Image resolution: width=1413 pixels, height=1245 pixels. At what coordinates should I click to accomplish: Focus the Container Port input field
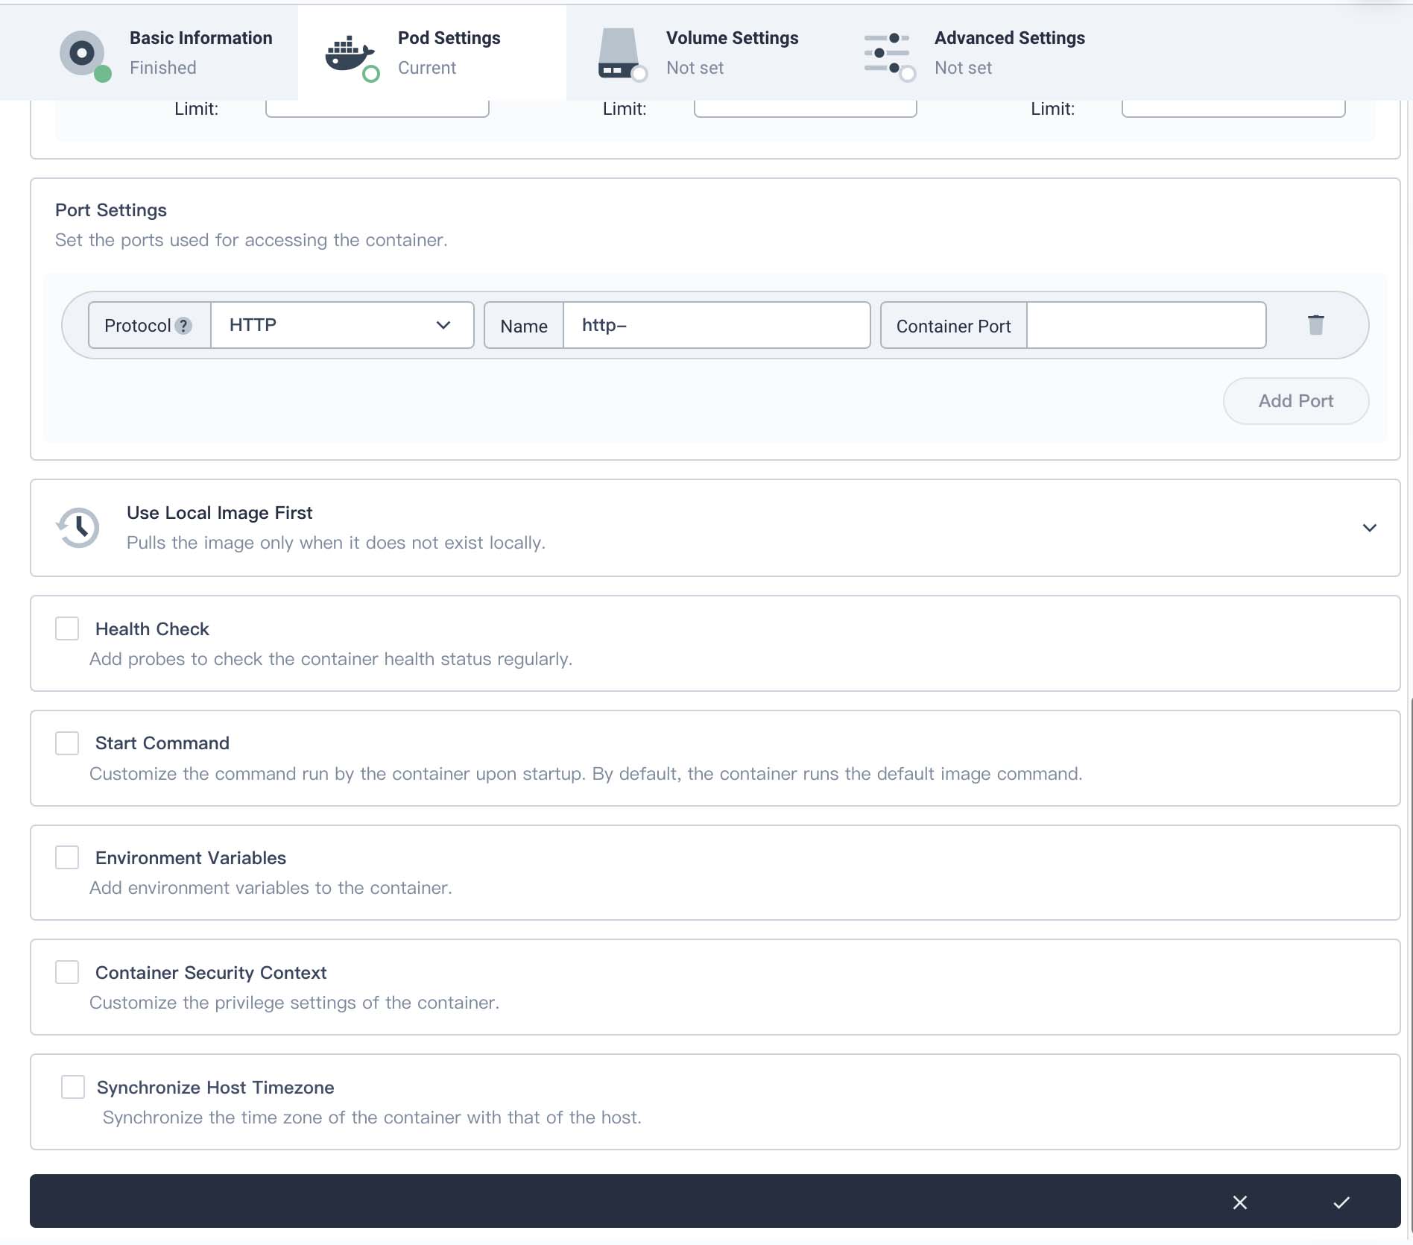pyautogui.click(x=1146, y=325)
